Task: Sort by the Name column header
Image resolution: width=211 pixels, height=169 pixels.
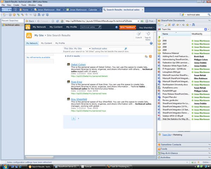Action: (176, 34)
